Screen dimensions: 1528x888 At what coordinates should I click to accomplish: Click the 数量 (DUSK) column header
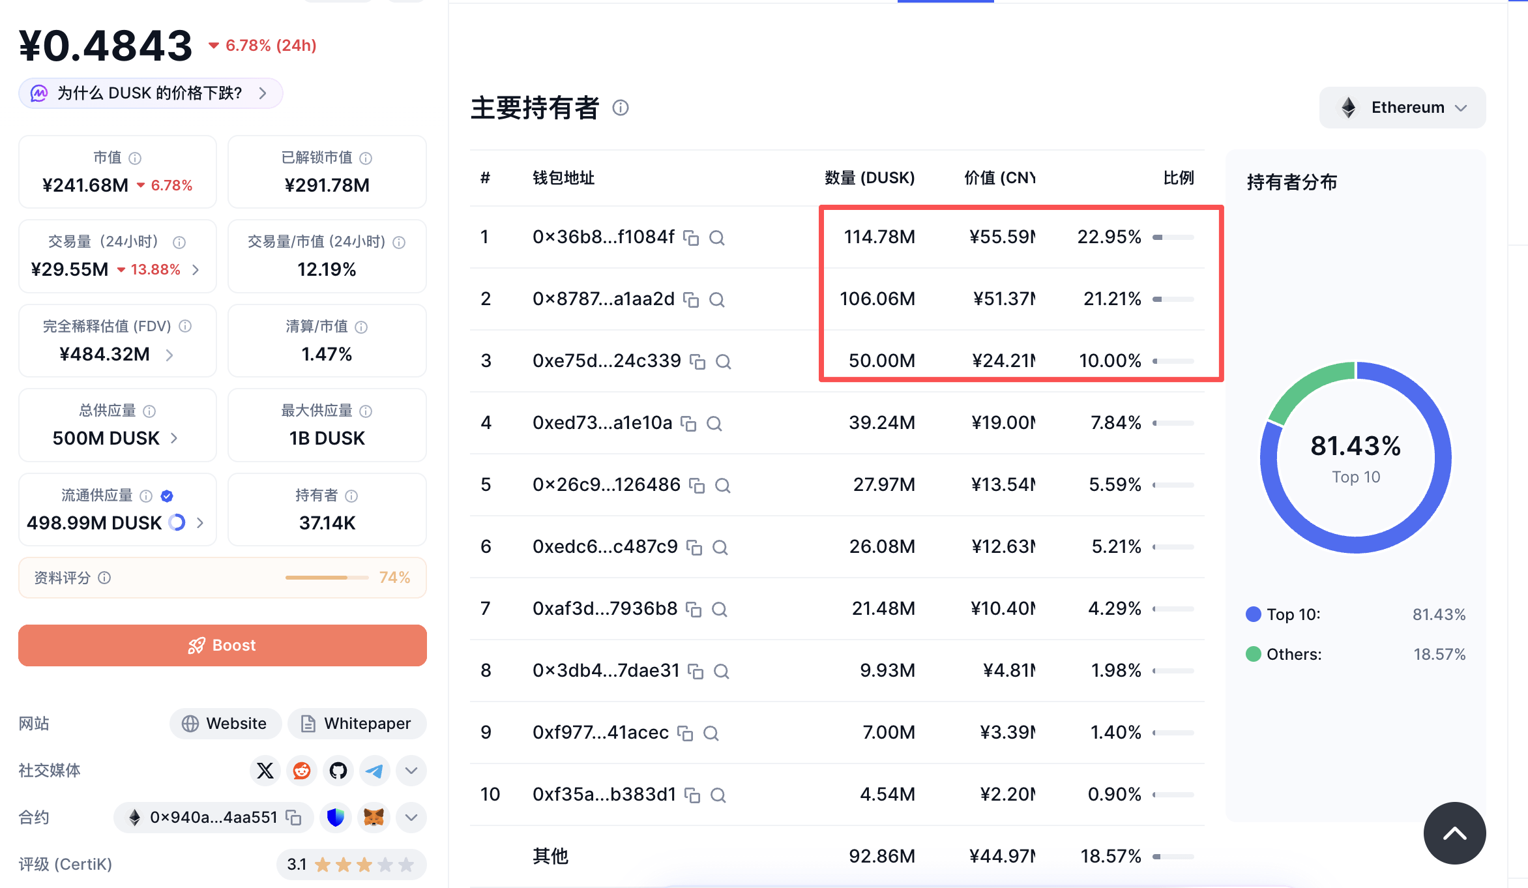coord(869,178)
